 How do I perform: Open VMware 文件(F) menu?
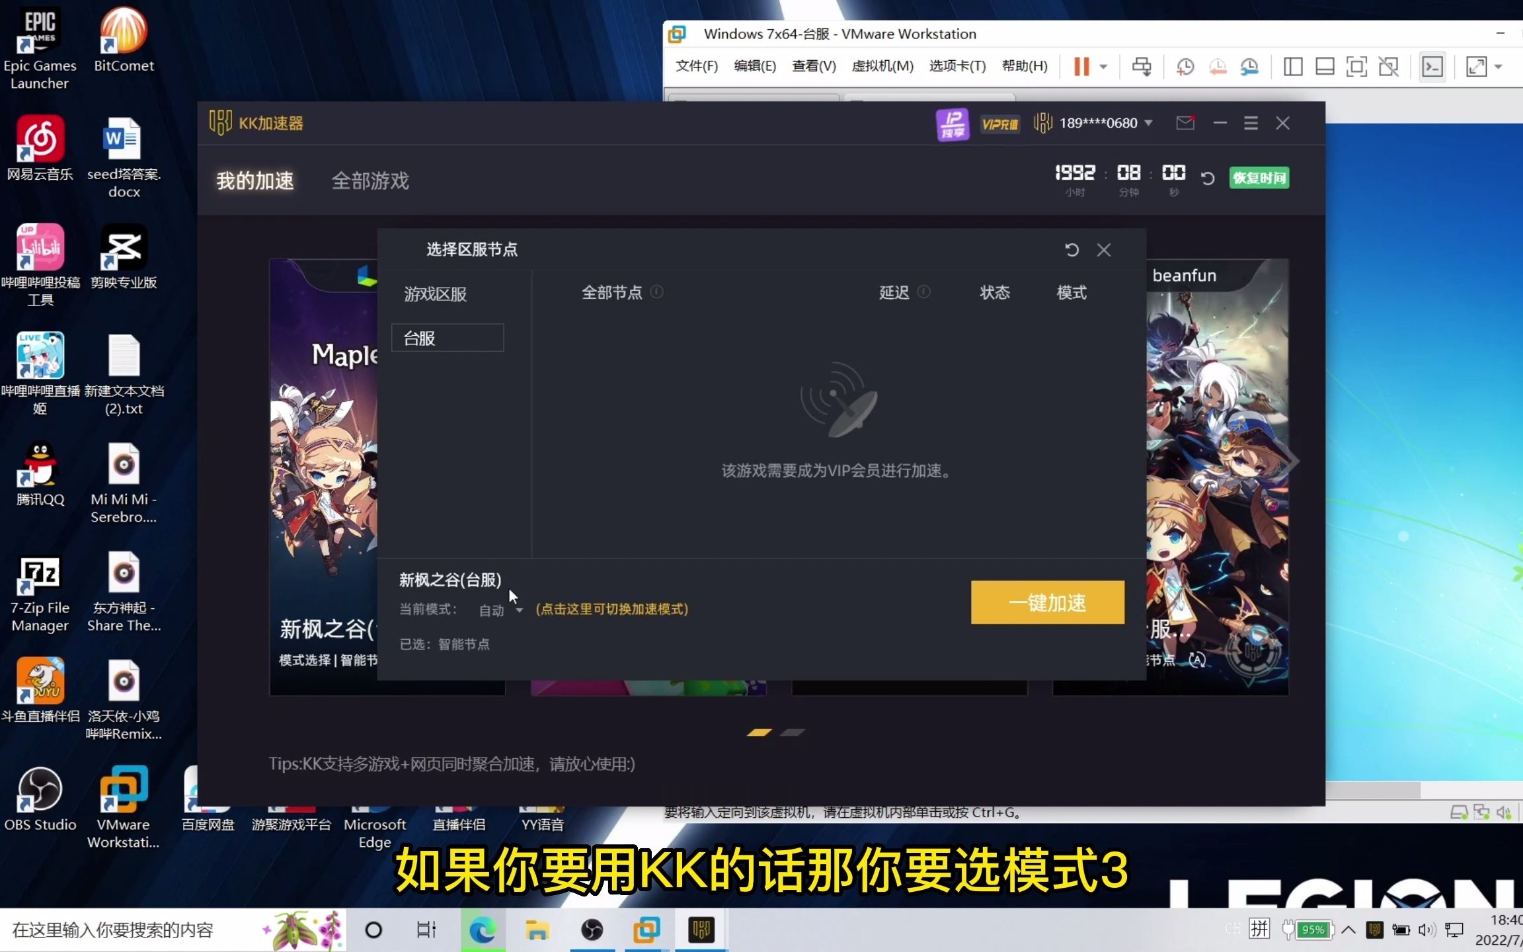coord(697,66)
